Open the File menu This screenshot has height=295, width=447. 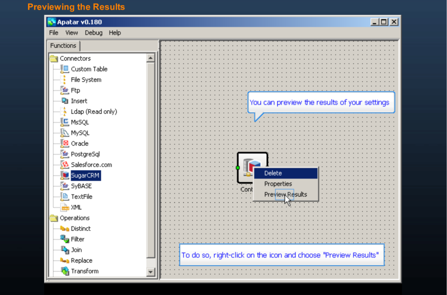click(54, 33)
